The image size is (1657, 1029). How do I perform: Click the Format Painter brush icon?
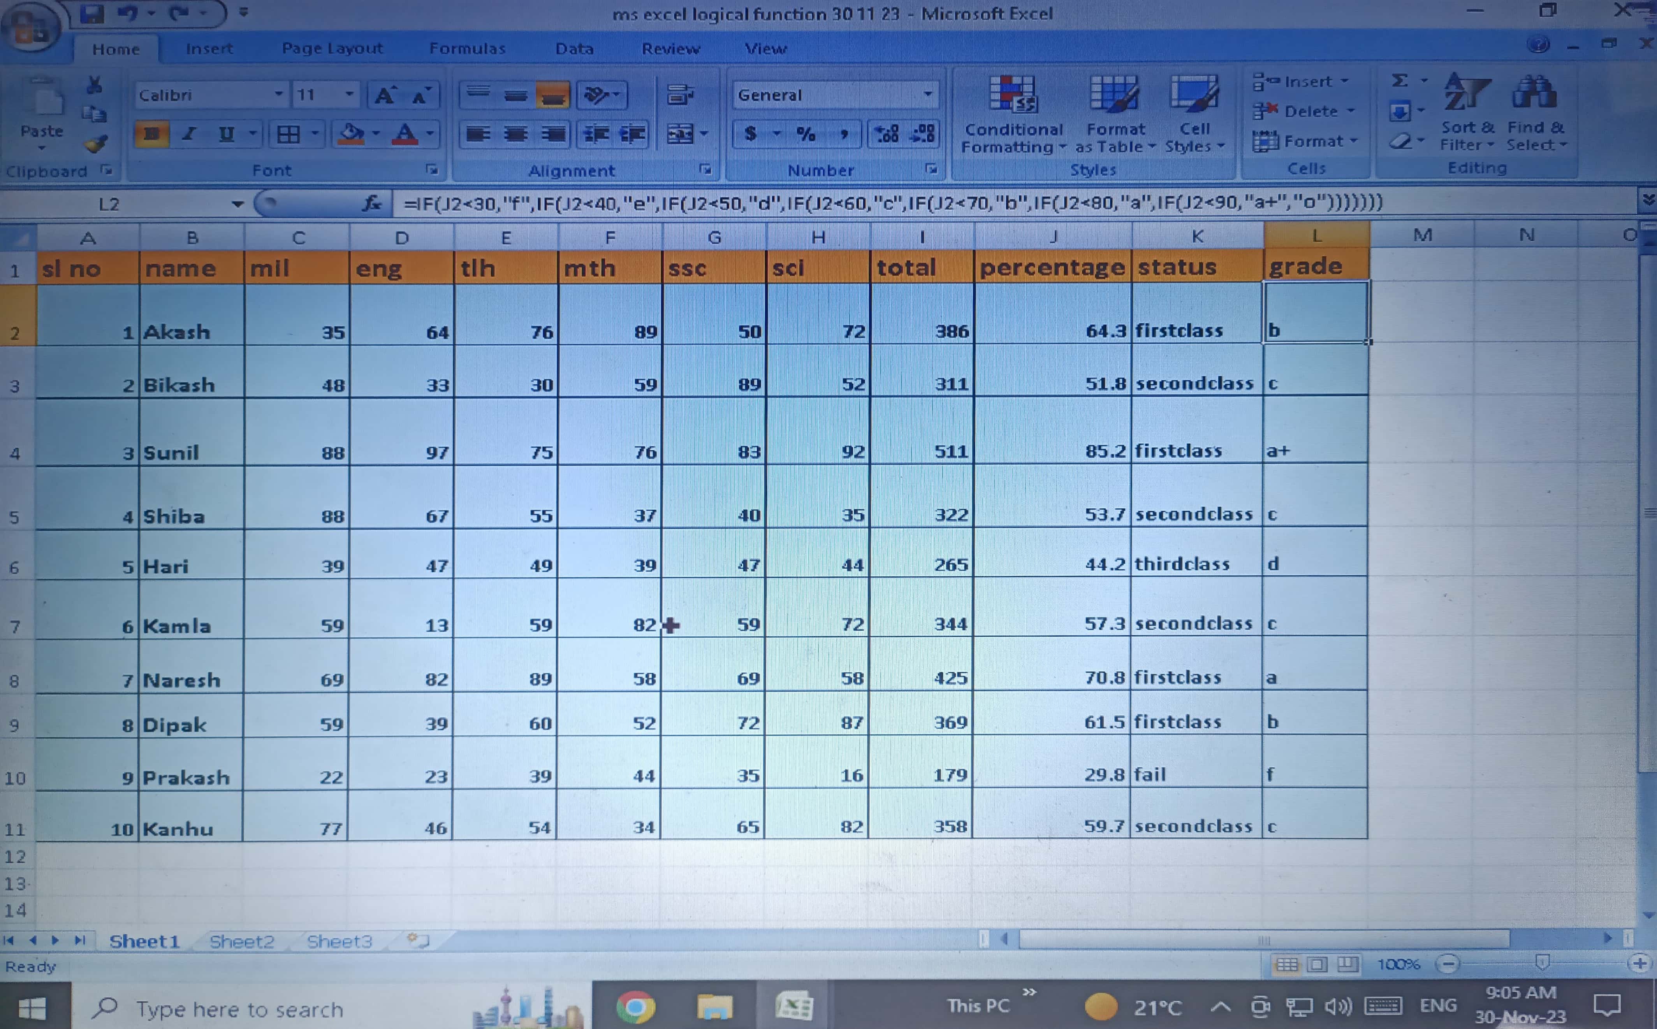click(x=96, y=144)
